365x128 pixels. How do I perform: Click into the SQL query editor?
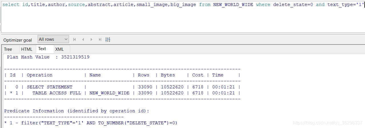click(x=182, y=17)
